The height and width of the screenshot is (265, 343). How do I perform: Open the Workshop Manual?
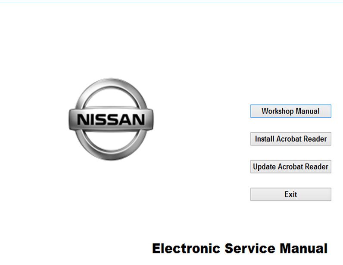291,111
